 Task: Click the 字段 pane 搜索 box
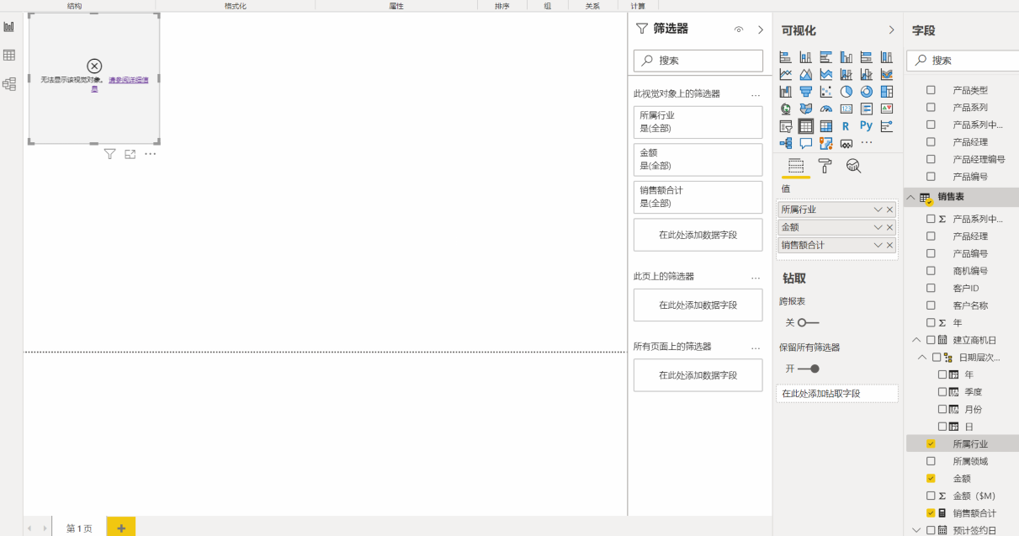(963, 61)
